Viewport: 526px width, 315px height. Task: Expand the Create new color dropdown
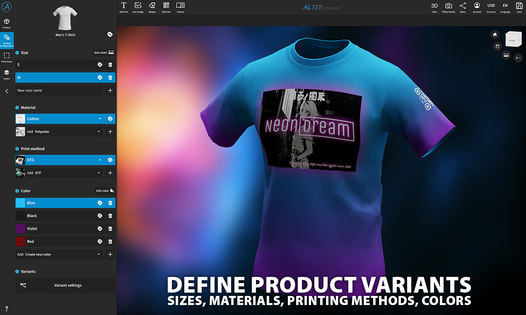(99, 254)
